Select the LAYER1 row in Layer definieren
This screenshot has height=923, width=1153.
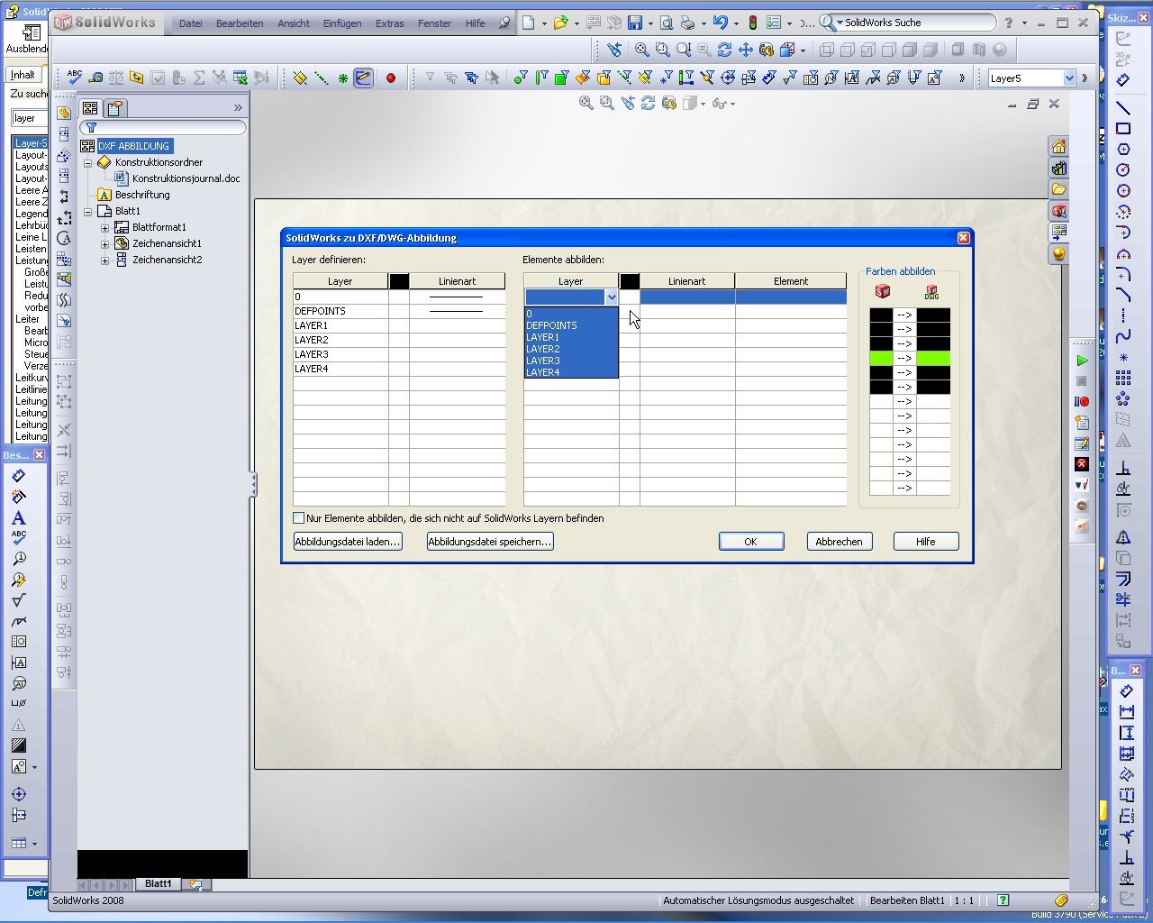(x=399, y=325)
